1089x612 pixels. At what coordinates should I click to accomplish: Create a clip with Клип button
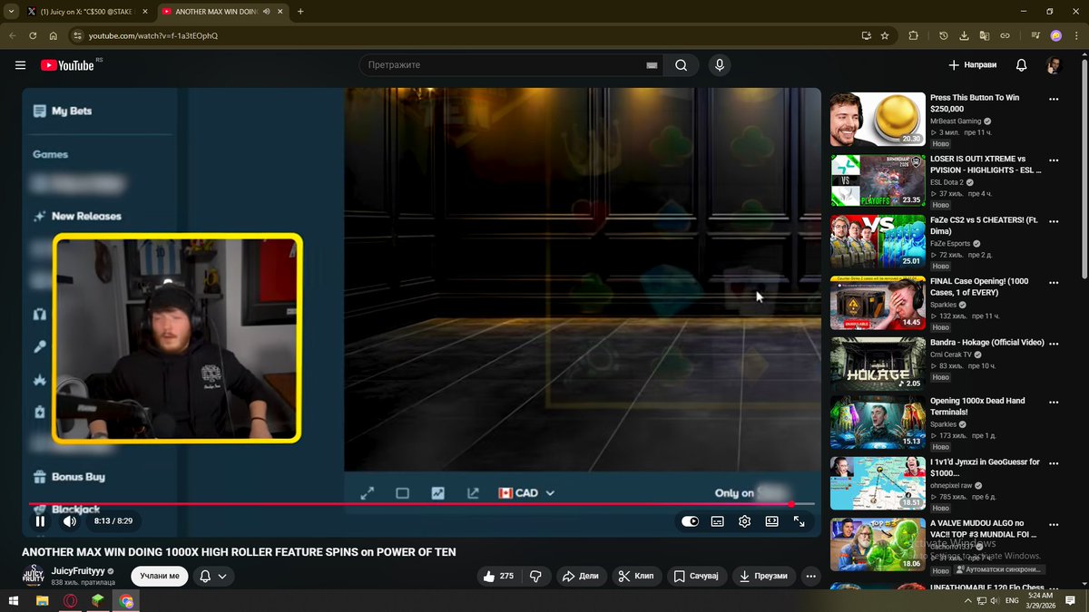tap(636, 576)
